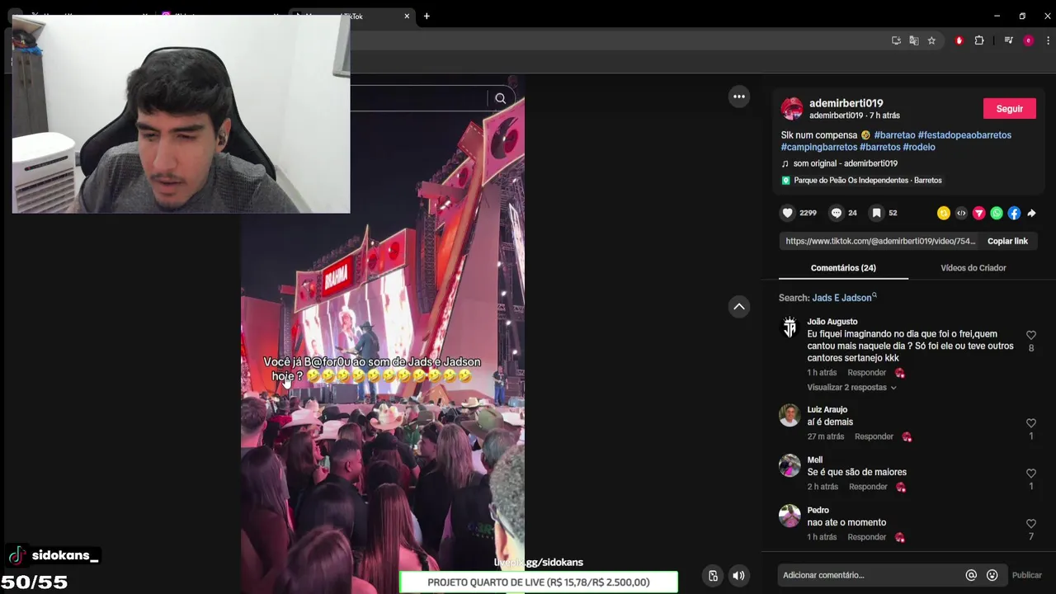Open the browser extensions puzzle icon
This screenshot has height=594, width=1056.
[979, 40]
